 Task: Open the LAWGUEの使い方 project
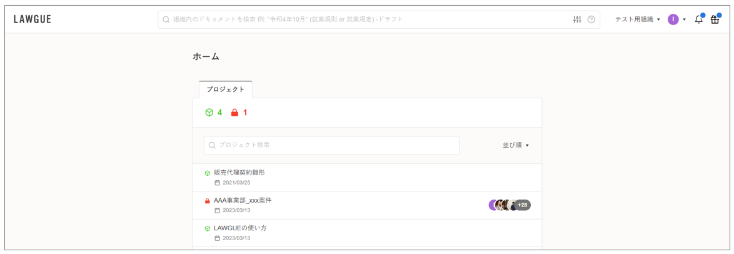click(240, 228)
